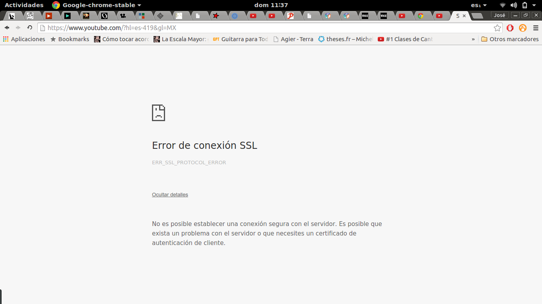Image resolution: width=542 pixels, height=304 pixels.
Task: Switch to the grey diamond icon tab
Action: pyautogui.click(x=160, y=16)
